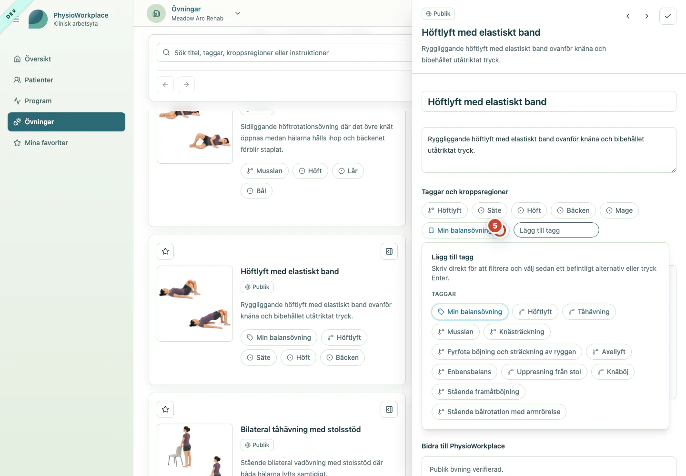Toggle the Min balansövning tag in suggestions
The height and width of the screenshot is (476, 686).
pyautogui.click(x=470, y=312)
